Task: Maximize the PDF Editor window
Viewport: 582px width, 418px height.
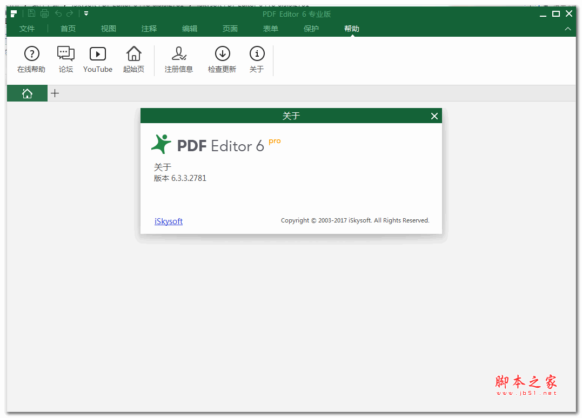Action: 556,14
